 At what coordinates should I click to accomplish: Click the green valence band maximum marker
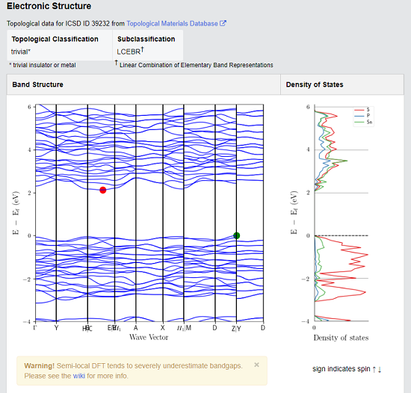pyautogui.click(x=236, y=235)
